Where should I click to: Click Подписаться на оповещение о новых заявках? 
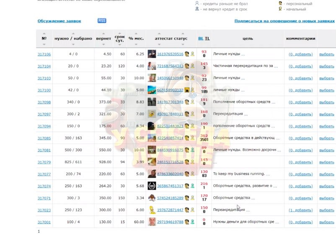284,21
